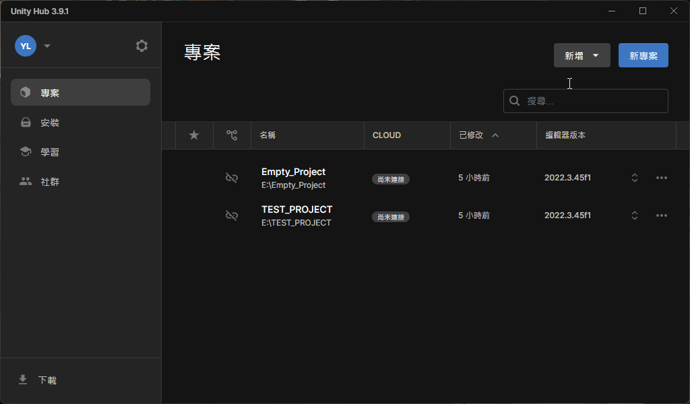Open the 安裝 section in sidebar
This screenshot has width=690, height=404.
point(80,122)
